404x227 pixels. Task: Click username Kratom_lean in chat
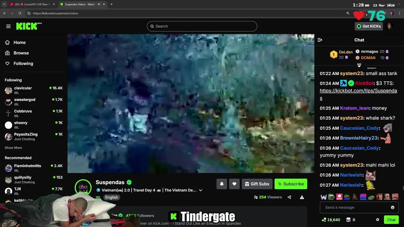[x=354, y=108]
